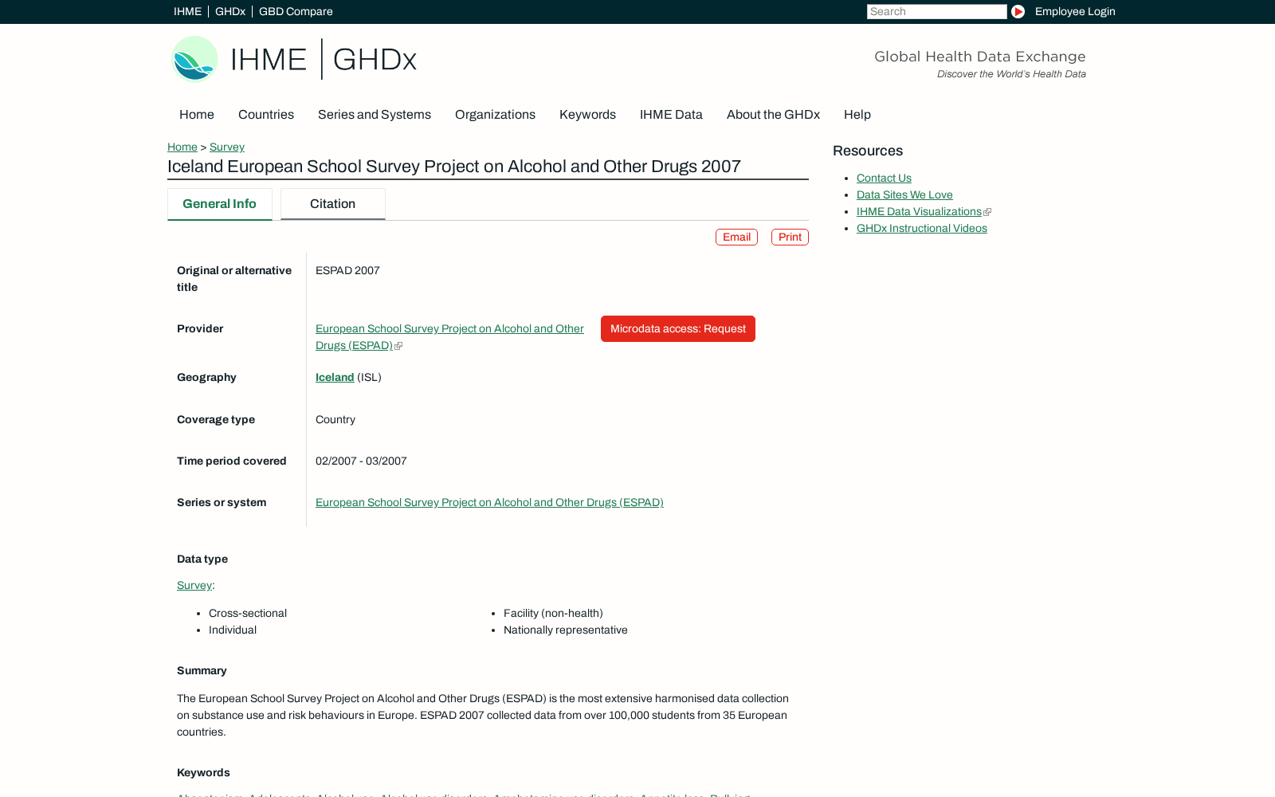1275x797 pixels.
Task: Click the Cross-sectional list item
Action: coord(248,614)
